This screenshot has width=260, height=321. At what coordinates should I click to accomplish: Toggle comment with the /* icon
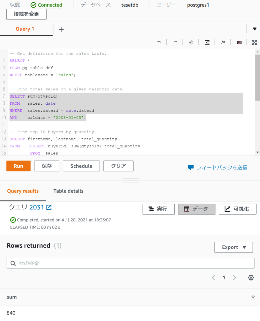point(223,42)
